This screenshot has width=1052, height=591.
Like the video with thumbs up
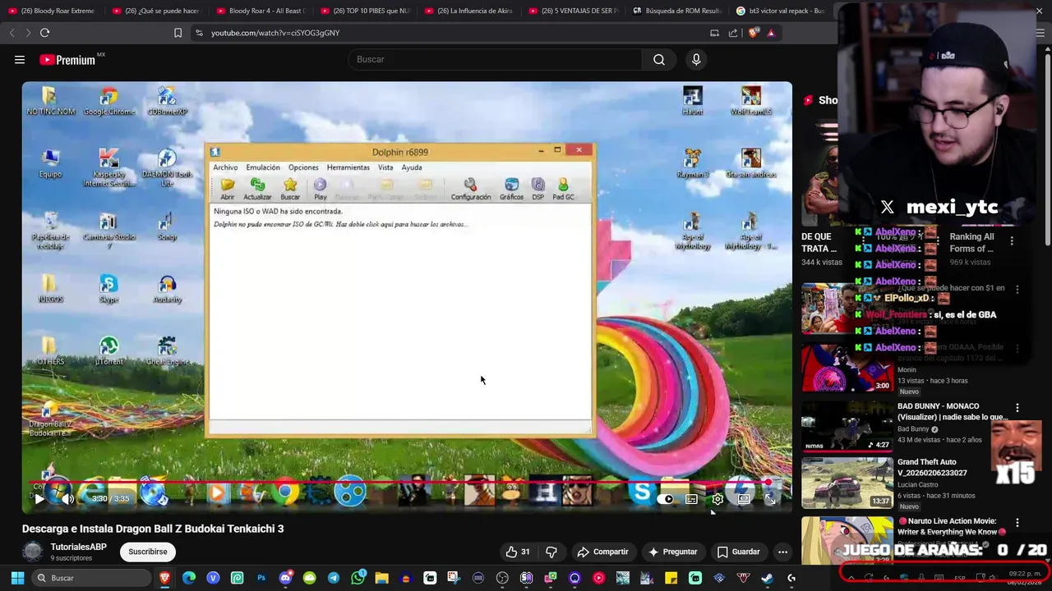coord(518,552)
